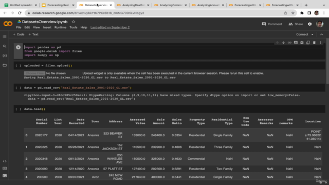Open the File menu
The image size is (329, 185).
tap(19, 27)
